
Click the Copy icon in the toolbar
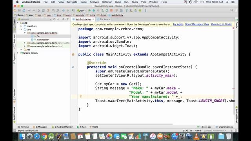tap(44, 11)
